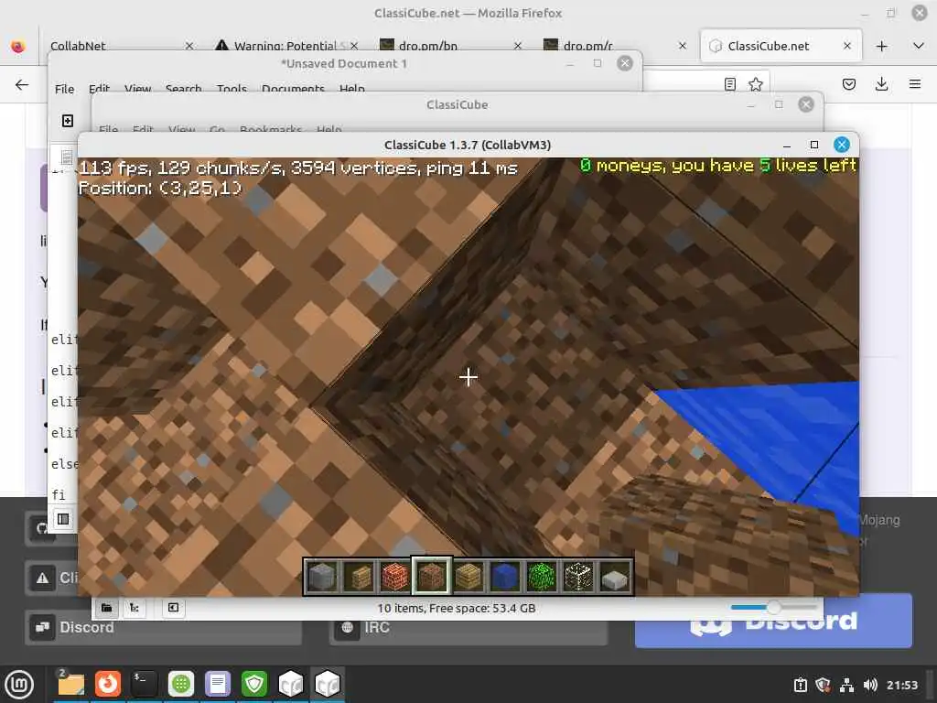The image size is (937, 703).
Task: Select the green leaves block hotbar slot
Action: 542,577
